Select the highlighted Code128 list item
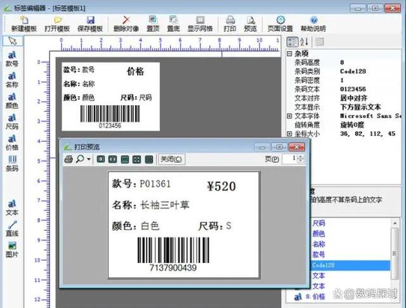 click(x=350, y=266)
